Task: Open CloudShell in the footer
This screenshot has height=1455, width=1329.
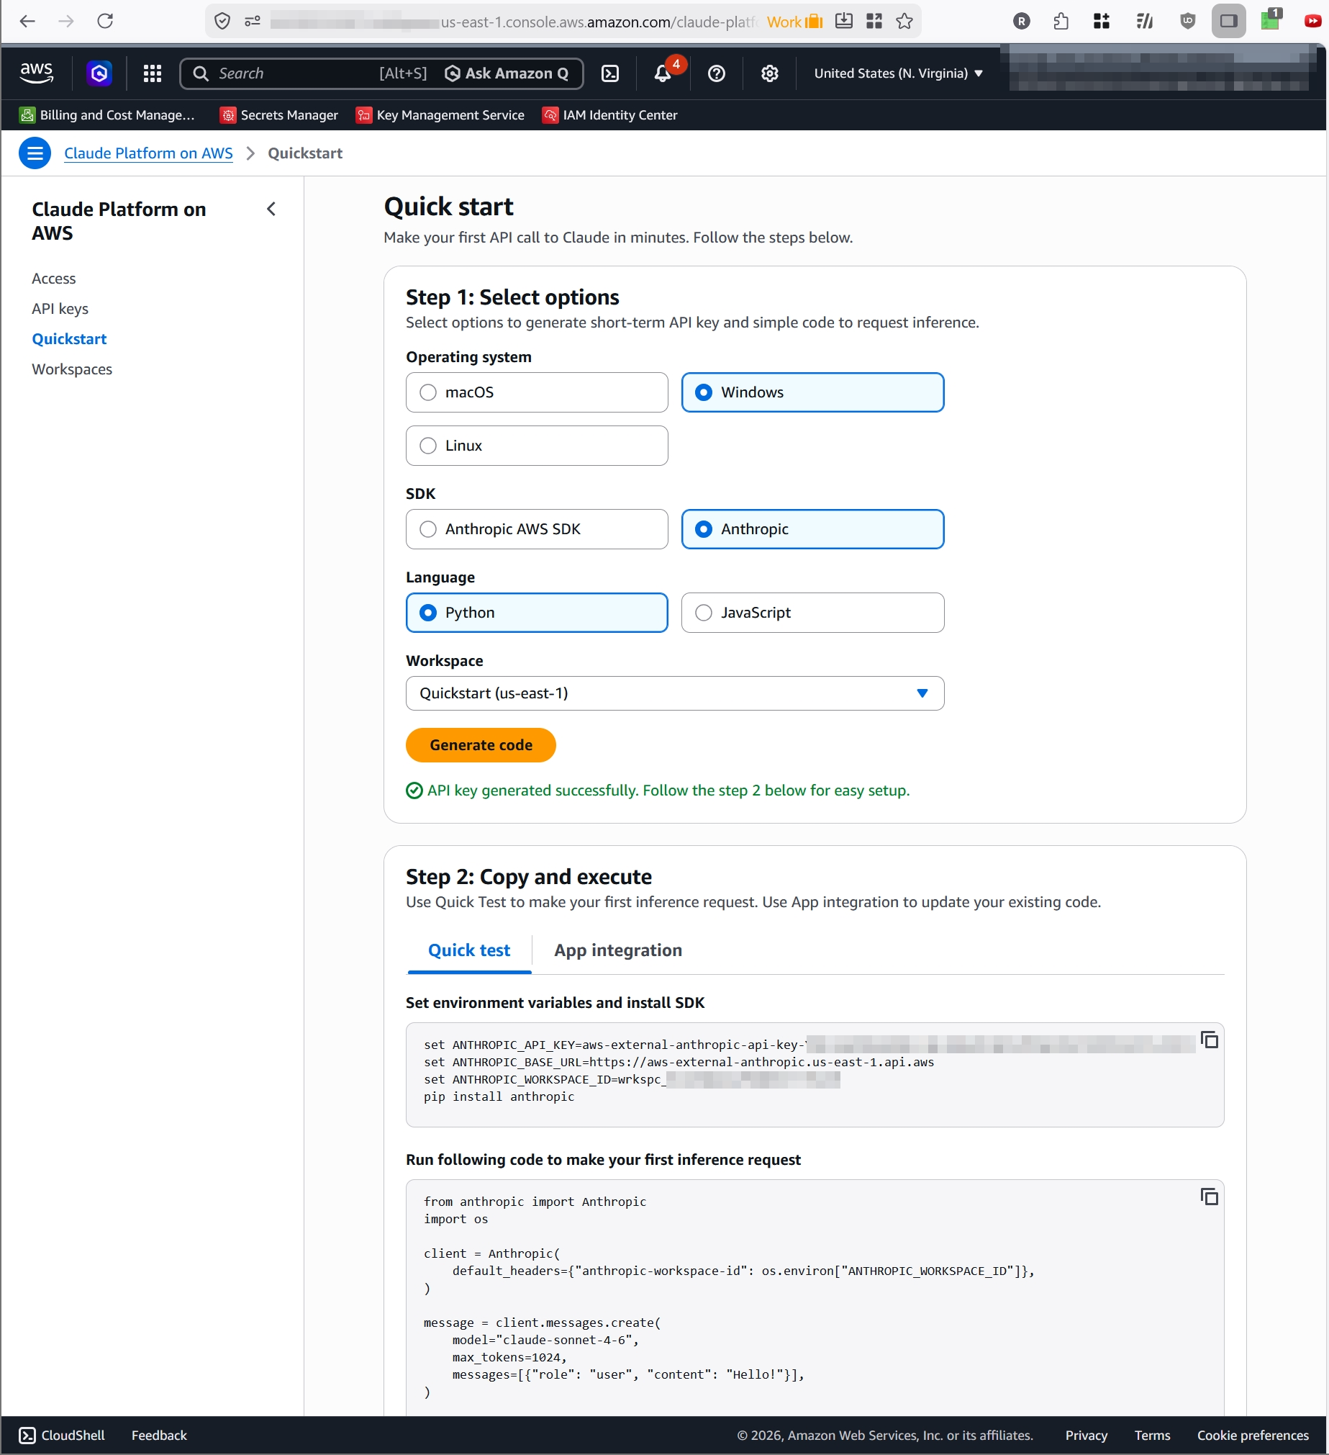Action: 62,1436
